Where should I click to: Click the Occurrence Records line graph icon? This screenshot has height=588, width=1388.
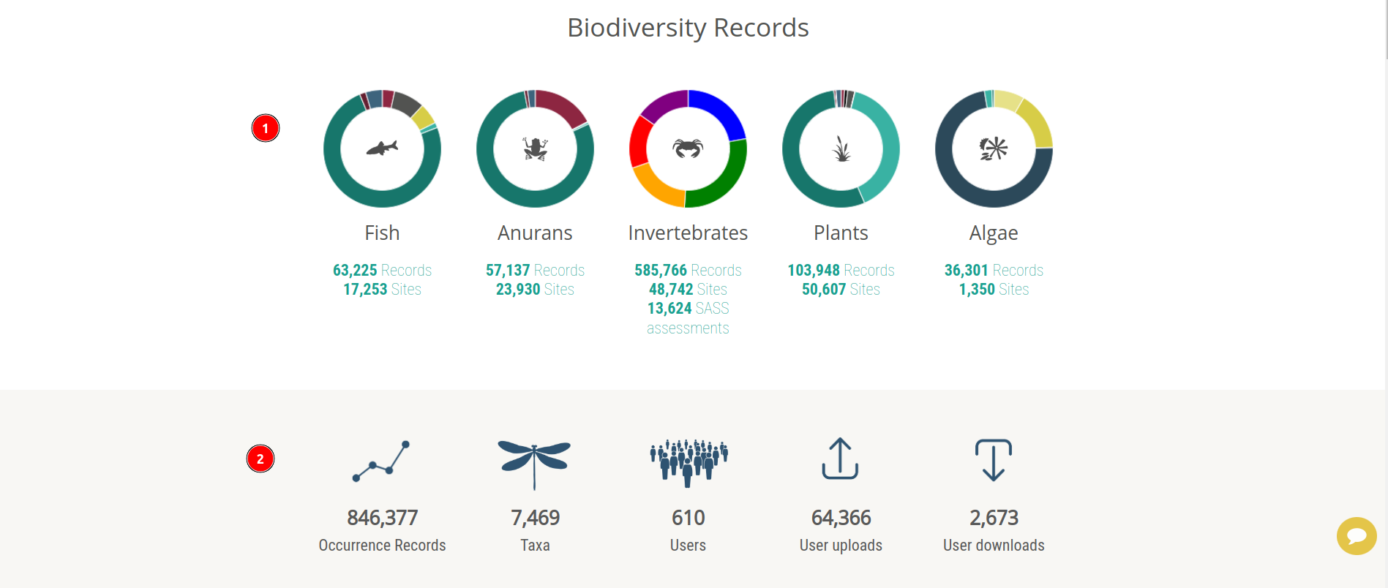tap(381, 461)
